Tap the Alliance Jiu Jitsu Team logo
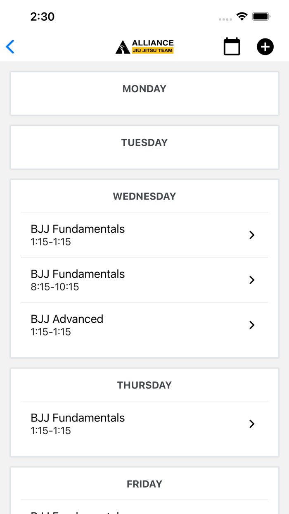The height and width of the screenshot is (514, 289). pyautogui.click(x=144, y=47)
